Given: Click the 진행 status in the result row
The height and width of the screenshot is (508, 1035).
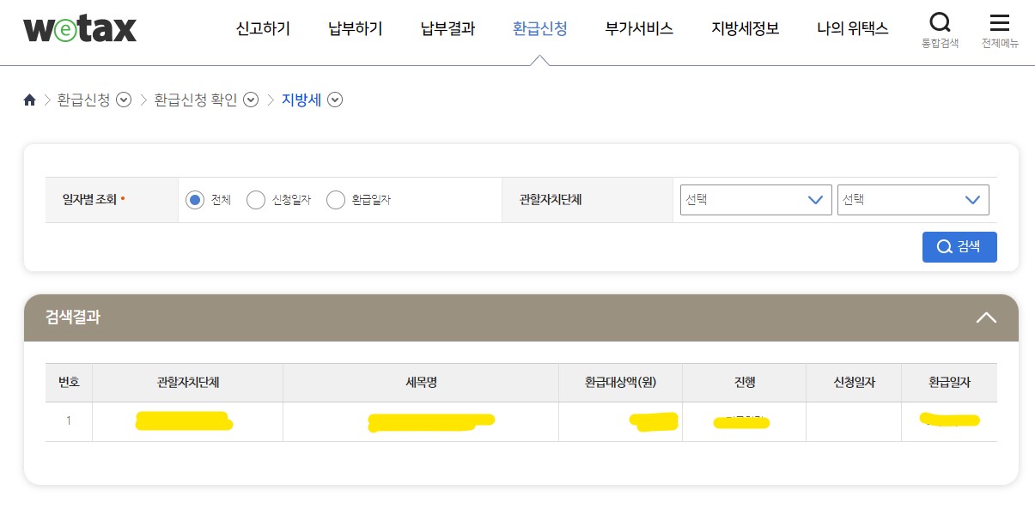Looking at the screenshot, I should (x=744, y=420).
